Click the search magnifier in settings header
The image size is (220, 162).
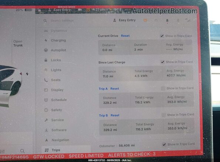(45, 21)
